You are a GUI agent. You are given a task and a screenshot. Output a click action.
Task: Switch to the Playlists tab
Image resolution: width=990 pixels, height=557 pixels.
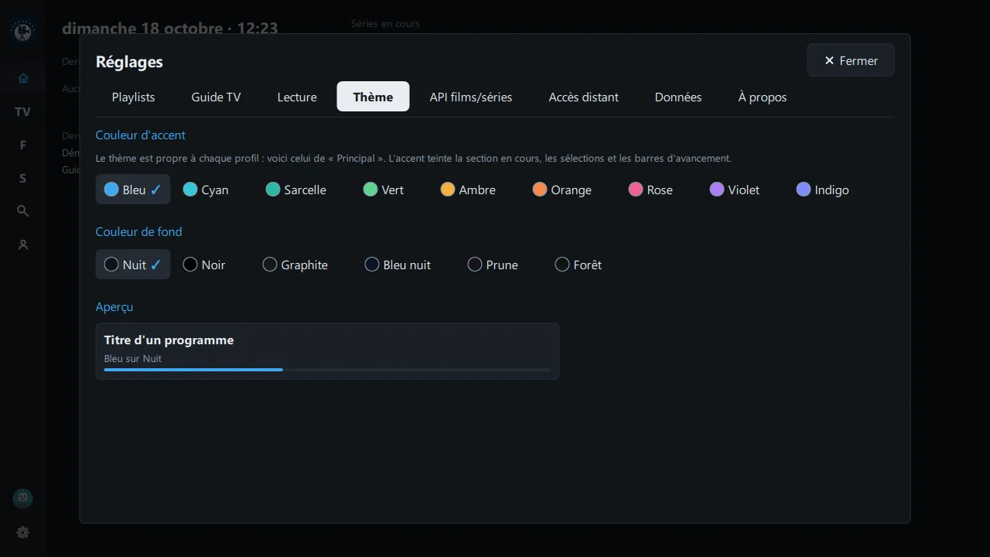133,97
